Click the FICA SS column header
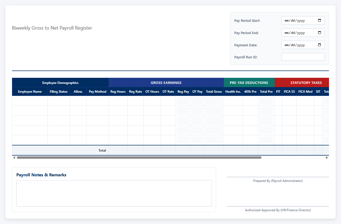This screenshot has width=341, height=224. (x=290, y=92)
